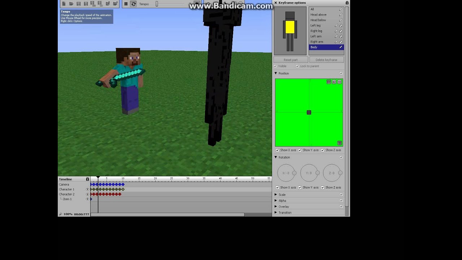The height and width of the screenshot is (260, 462).
Task: Toggle the Rotation section checkbox
Action: (341, 157)
